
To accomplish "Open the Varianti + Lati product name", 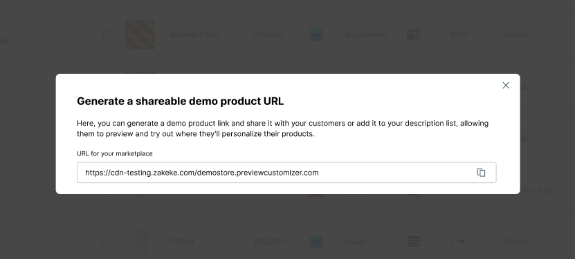I will coord(194,35).
